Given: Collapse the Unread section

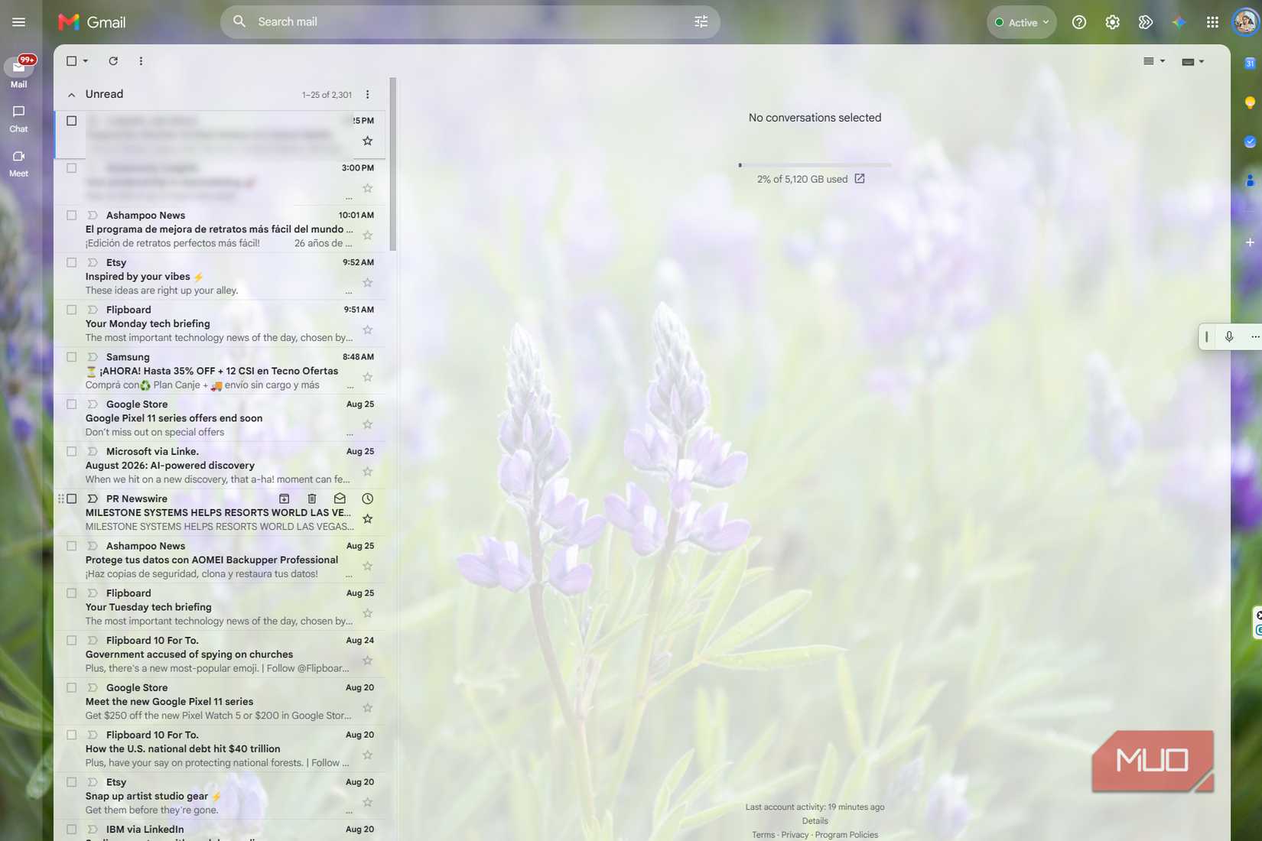Looking at the screenshot, I should point(71,95).
